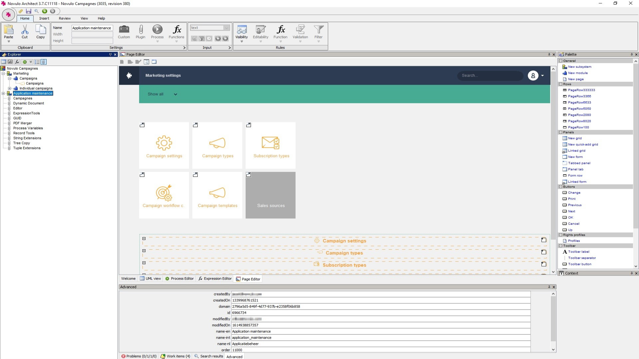Click the form layout icon in Page Editor toolbar
Viewport: 639px width, 359px height.
tap(146, 62)
